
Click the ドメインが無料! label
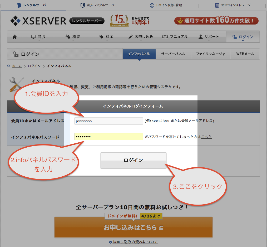coord(122,216)
